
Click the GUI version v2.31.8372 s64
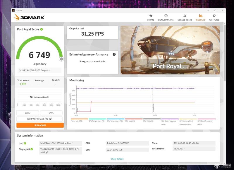[127, 150]
